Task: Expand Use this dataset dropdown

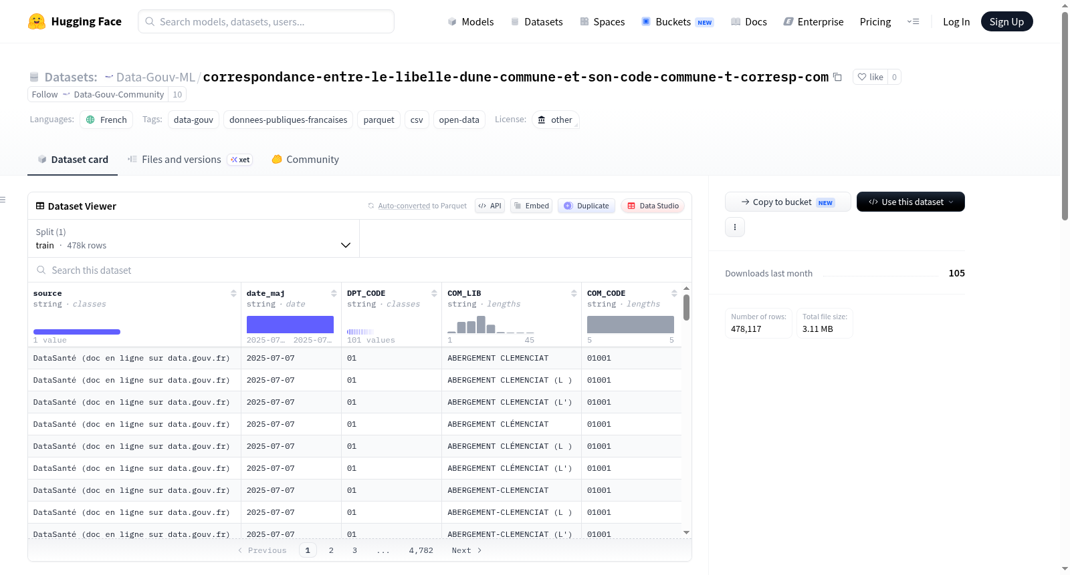Action: point(911,202)
